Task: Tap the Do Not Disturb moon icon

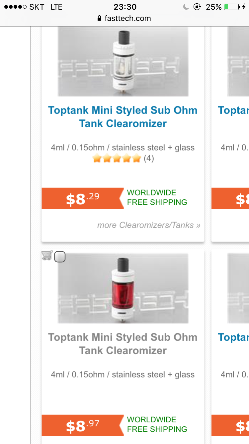Action: pos(186,7)
